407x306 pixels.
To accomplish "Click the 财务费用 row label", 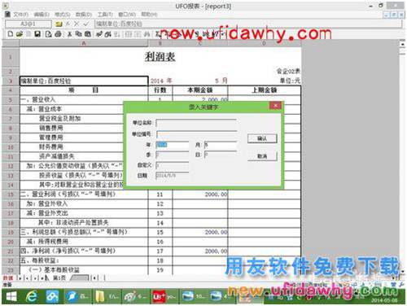I will point(51,147).
